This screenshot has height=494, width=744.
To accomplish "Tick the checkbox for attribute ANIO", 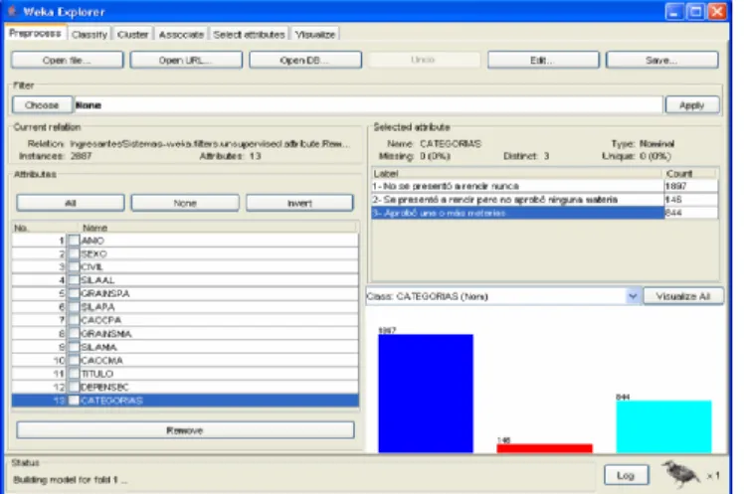I will pyautogui.click(x=74, y=241).
